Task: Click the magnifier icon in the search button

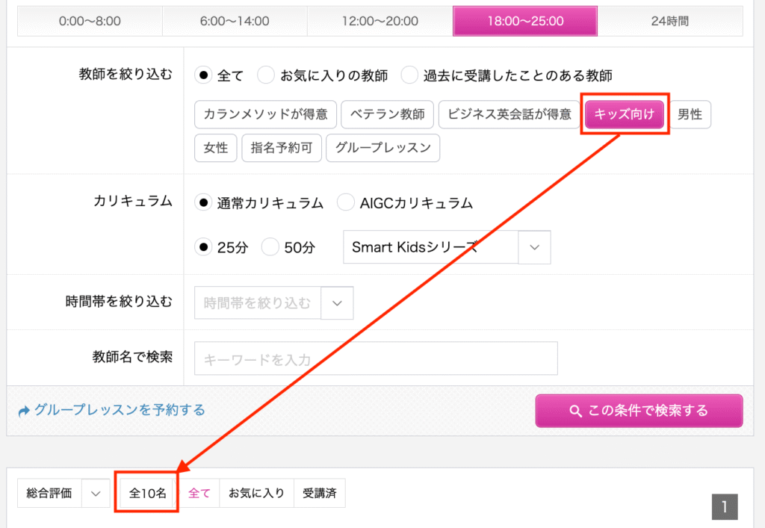Action: 575,411
